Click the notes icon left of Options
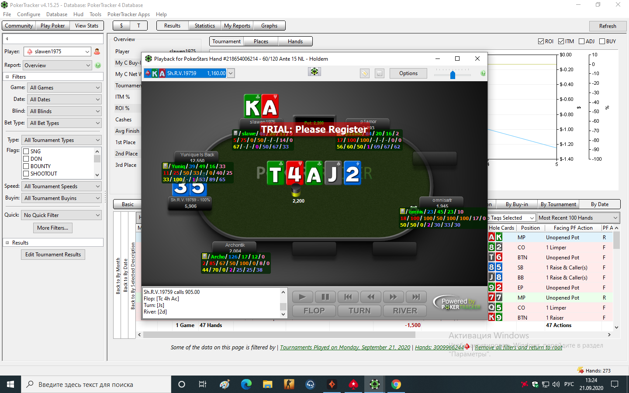Image resolution: width=629 pixels, height=393 pixels. click(x=380, y=73)
